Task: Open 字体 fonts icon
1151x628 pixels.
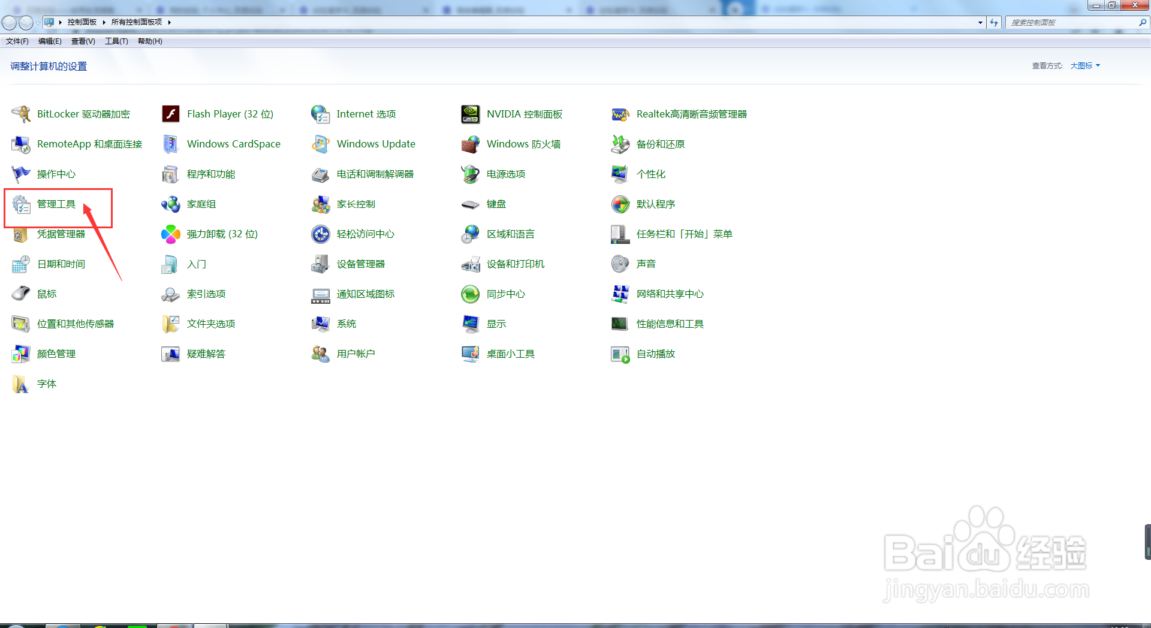Action: (x=21, y=384)
